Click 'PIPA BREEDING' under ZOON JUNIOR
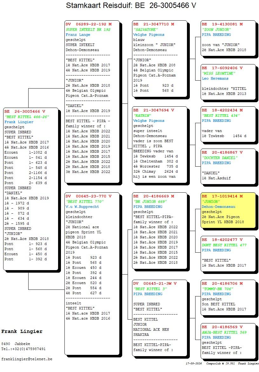Image resolution: width=259 pixels, height=372 pixels. [x=216, y=35]
